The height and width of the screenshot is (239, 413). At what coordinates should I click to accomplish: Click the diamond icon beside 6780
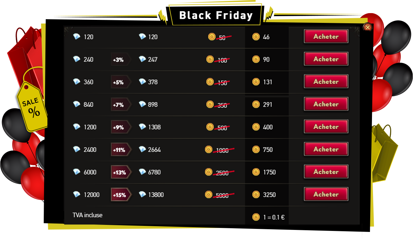tap(143, 172)
